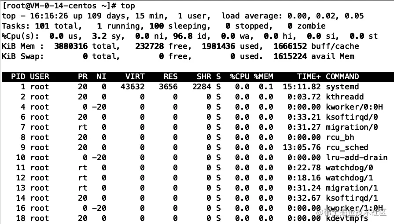394x224 pixels.
Task: Click the kdevtmpfs command
Action: 347,218
